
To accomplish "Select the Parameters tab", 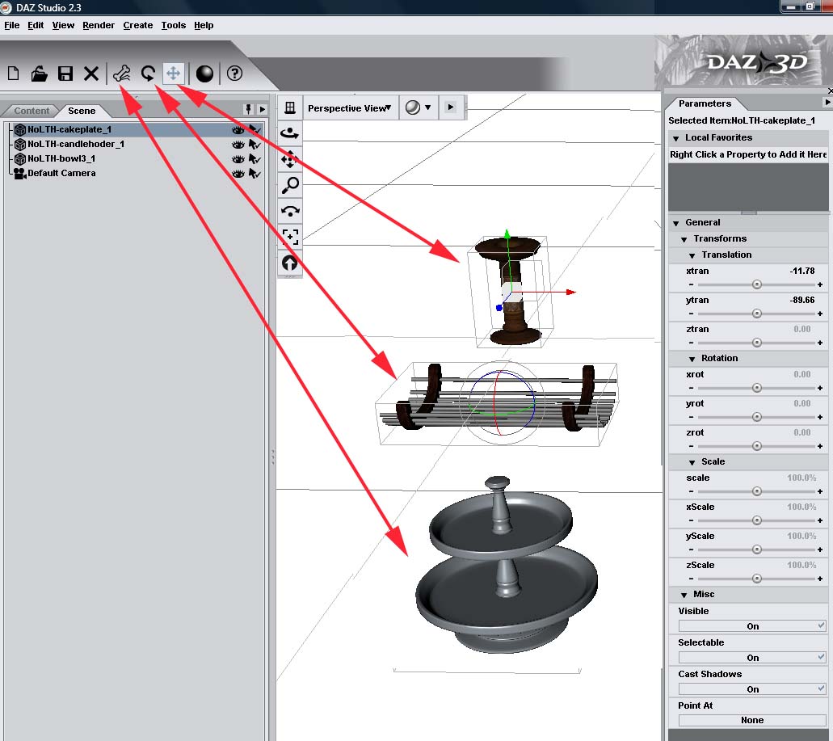I will 705,103.
